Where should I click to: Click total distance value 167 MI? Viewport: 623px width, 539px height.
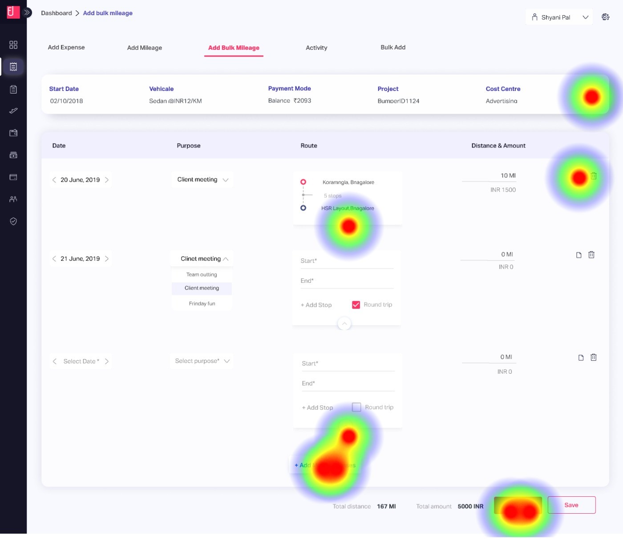[386, 506]
